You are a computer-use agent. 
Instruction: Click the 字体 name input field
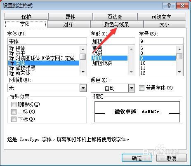click(47, 41)
